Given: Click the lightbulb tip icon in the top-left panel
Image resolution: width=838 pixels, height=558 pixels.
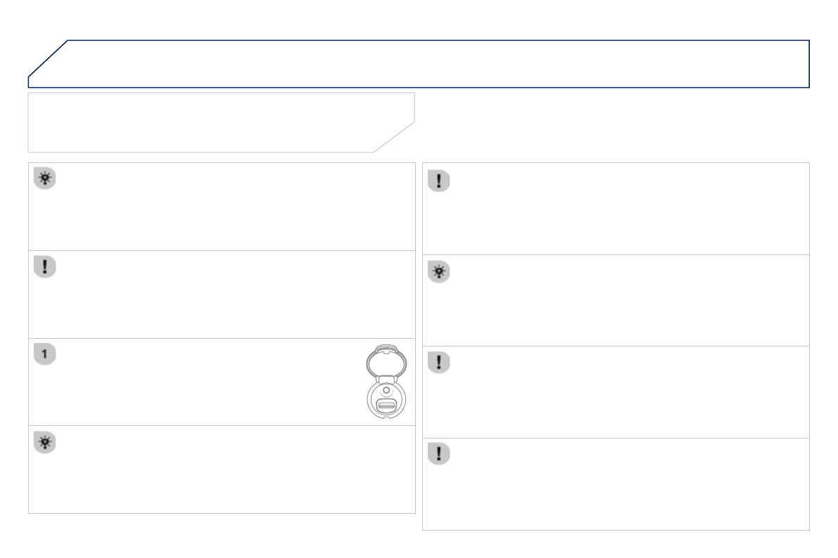Looking at the screenshot, I should click(x=44, y=179).
